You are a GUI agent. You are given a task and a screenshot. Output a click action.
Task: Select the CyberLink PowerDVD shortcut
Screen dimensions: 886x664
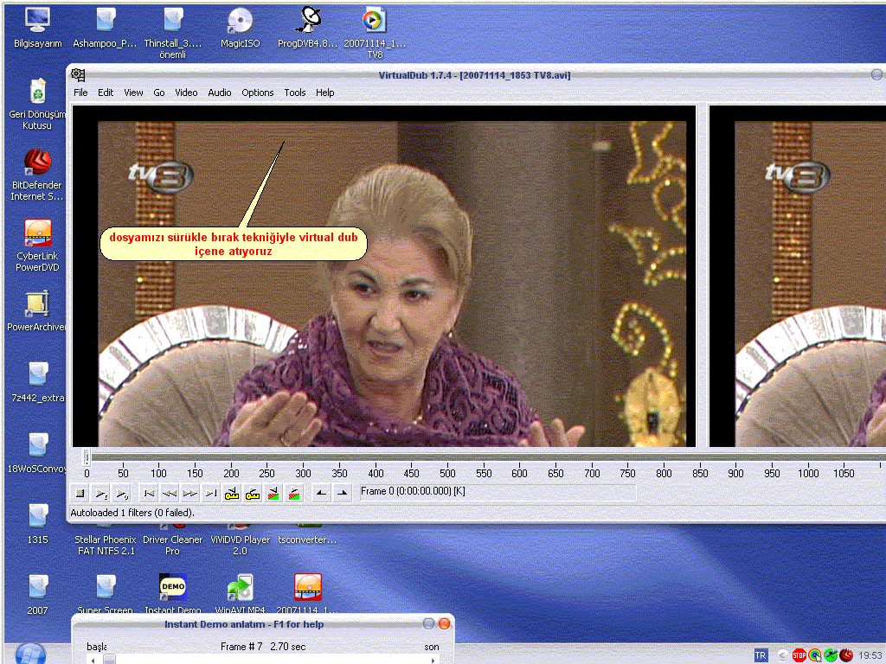pos(37,246)
